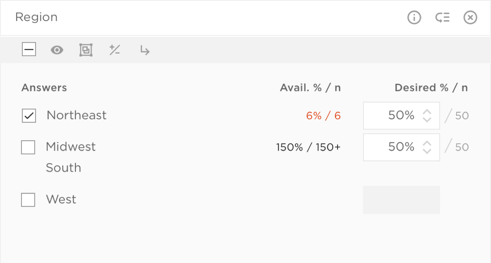Click the group answers icon
491x263 pixels.
(86, 50)
